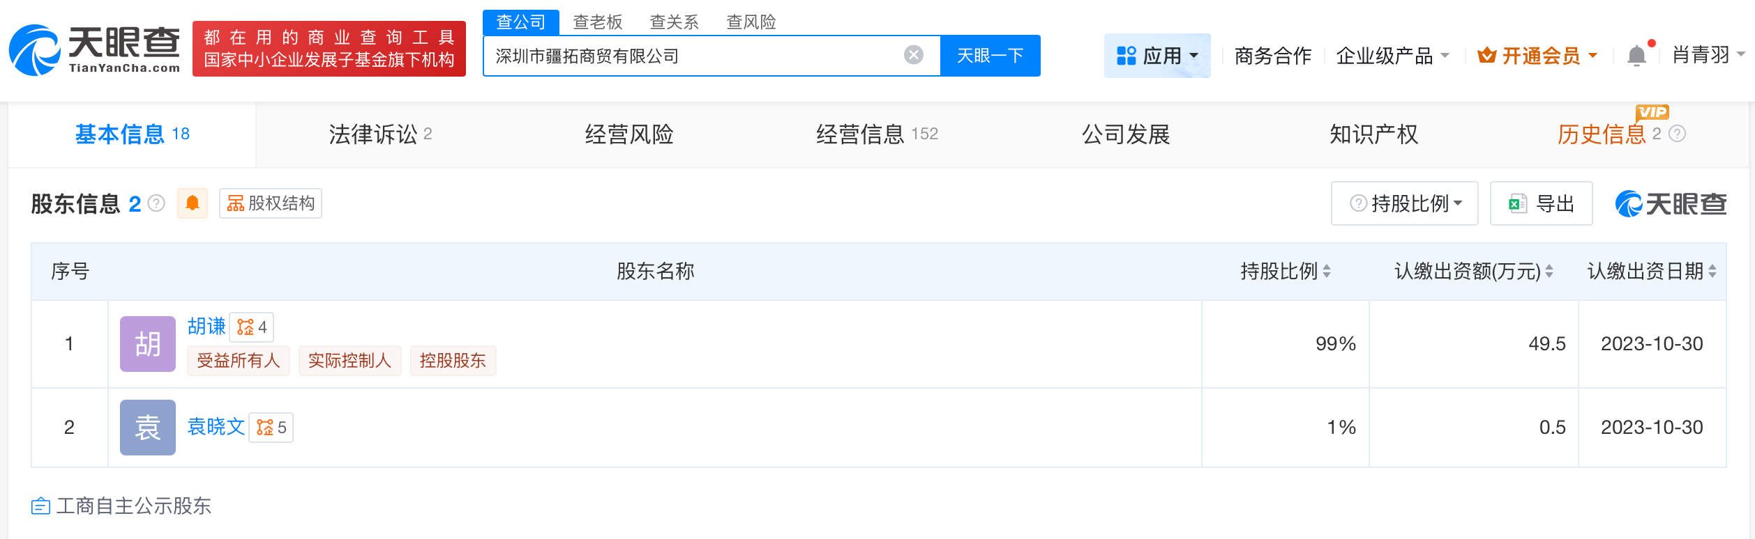
Task: Sort by 认缴出资额(万元) column arrows
Action: point(1549,272)
